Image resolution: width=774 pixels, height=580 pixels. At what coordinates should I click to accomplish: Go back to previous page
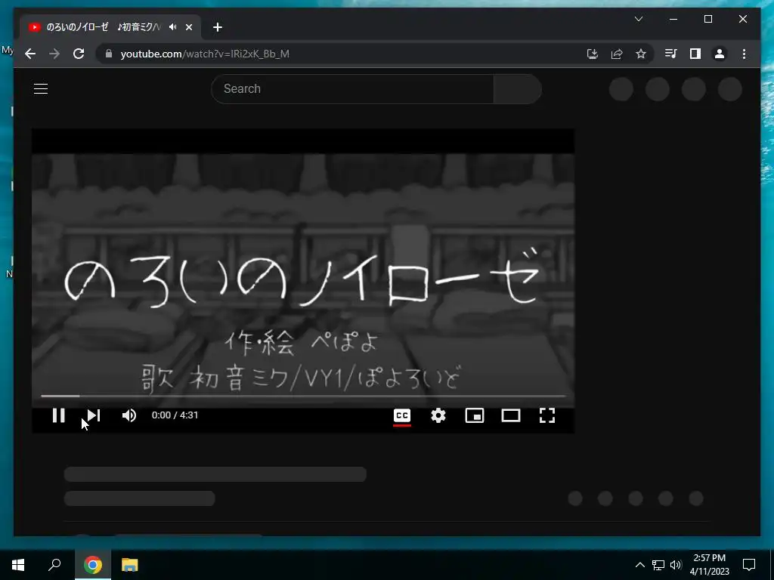tap(30, 54)
